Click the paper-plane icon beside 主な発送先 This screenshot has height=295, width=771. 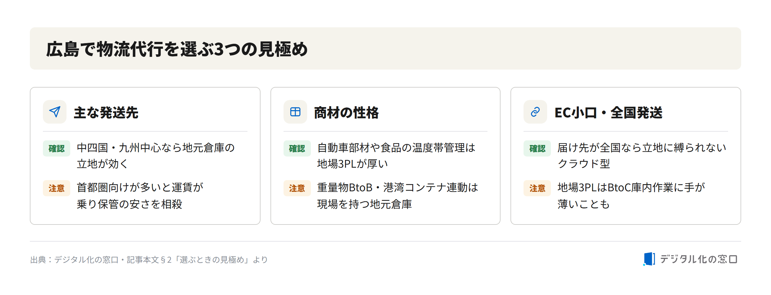click(x=55, y=112)
